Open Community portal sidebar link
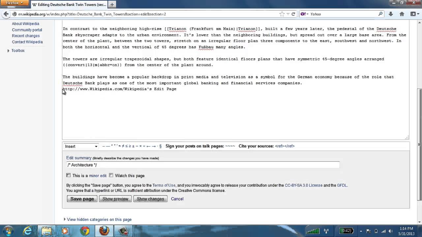422x237 pixels. [27, 30]
